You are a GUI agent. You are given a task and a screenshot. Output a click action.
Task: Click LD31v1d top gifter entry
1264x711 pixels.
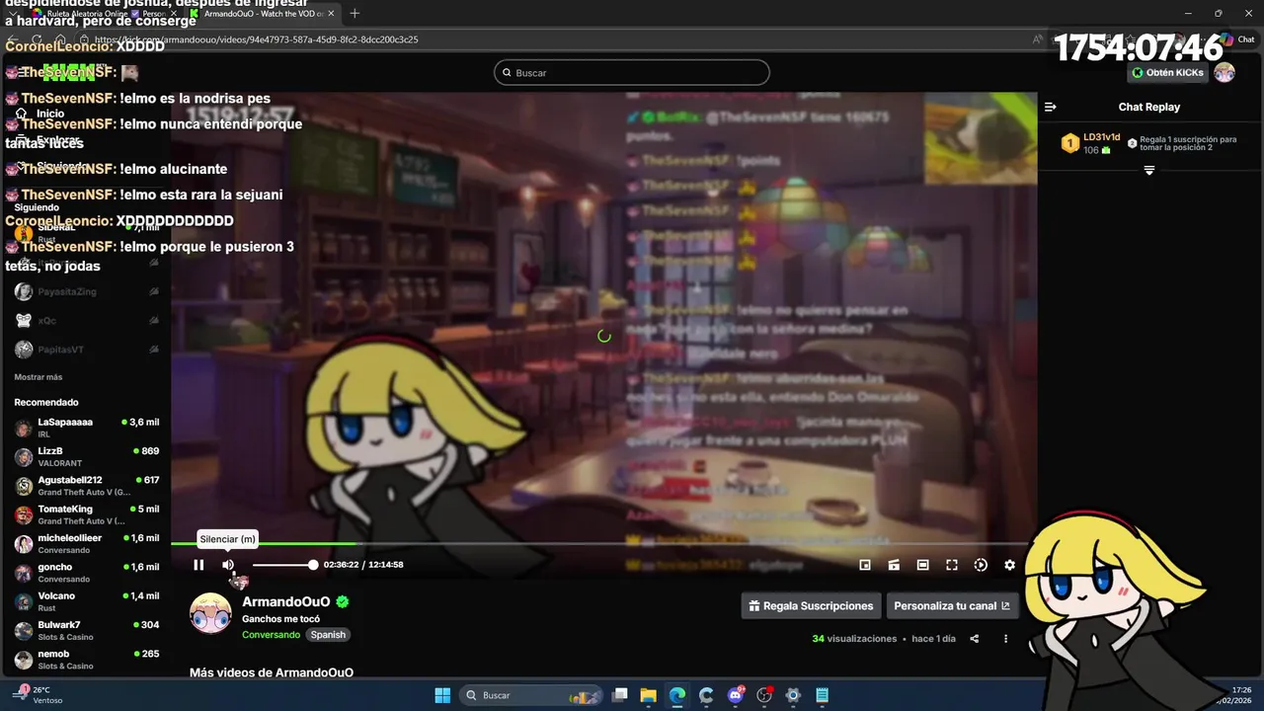tap(1091, 143)
